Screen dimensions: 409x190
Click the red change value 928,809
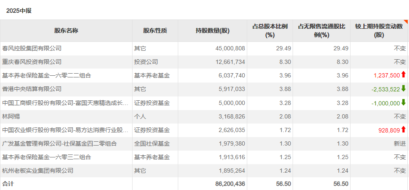(x=390, y=130)
